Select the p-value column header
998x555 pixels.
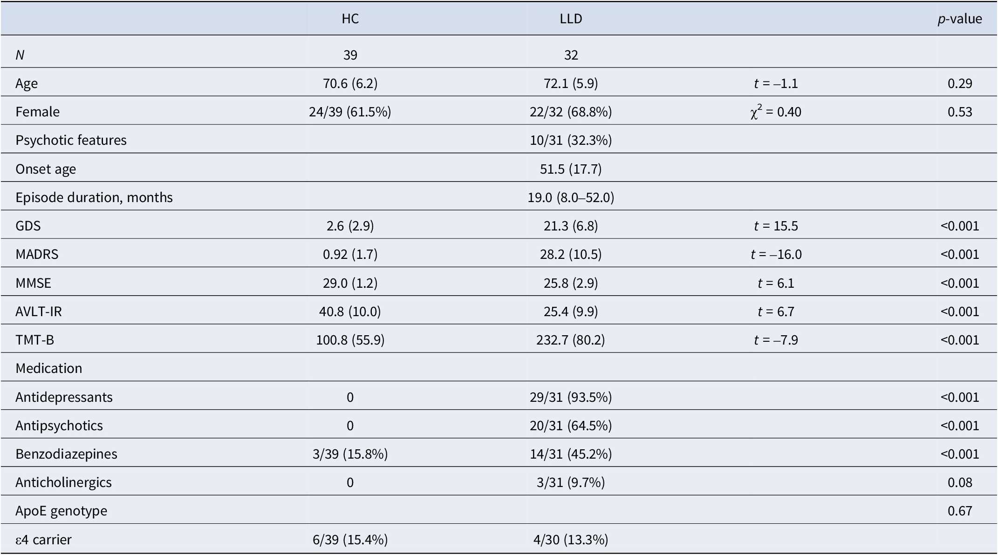pos(960,19)
